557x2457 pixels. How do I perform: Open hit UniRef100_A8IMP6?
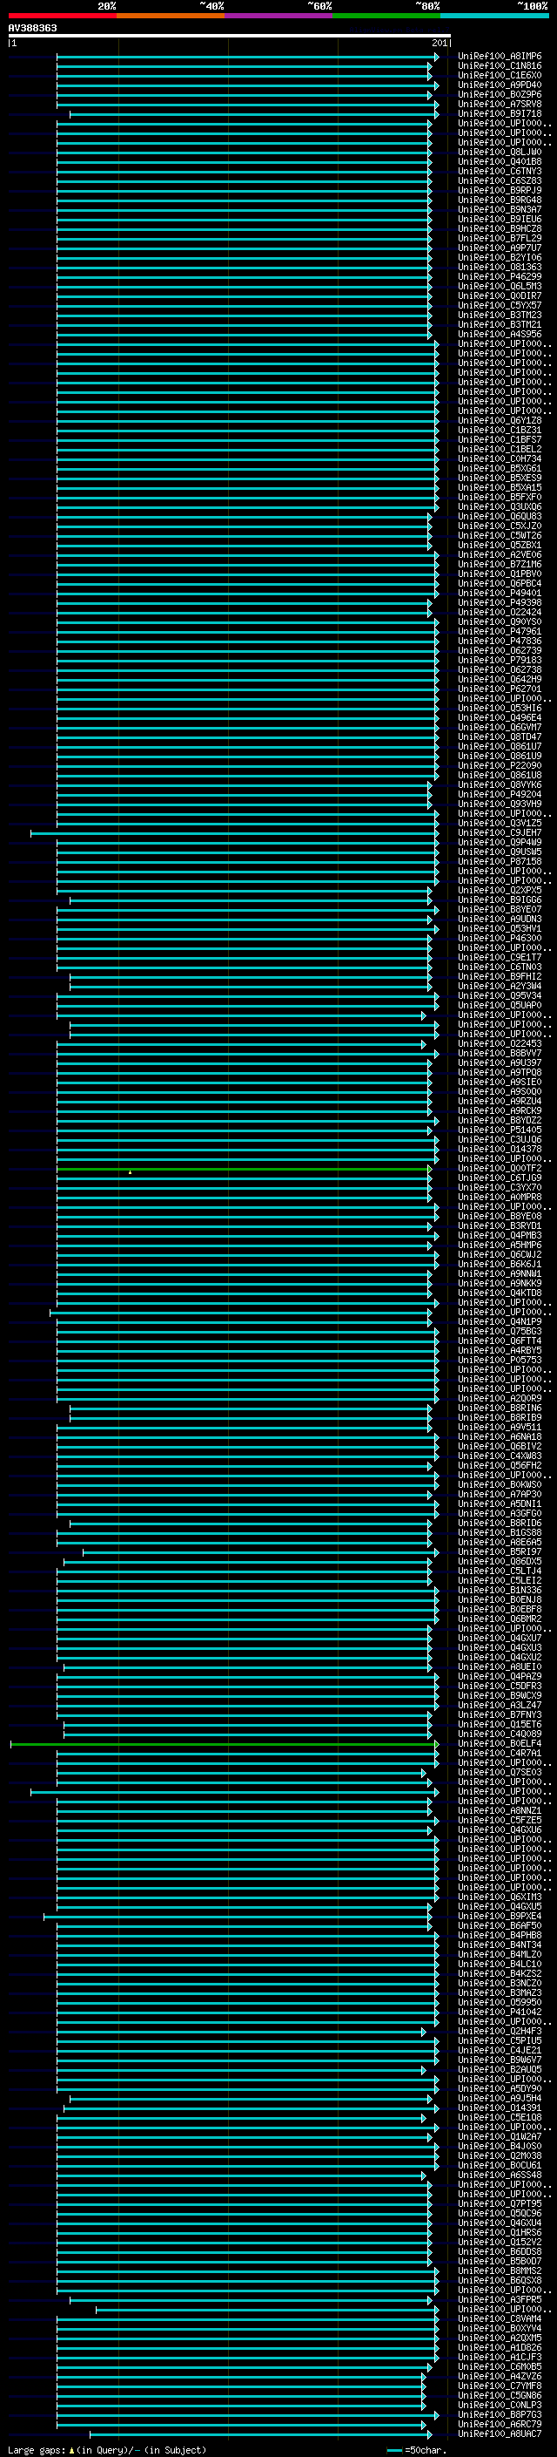[x=499, y=57]
